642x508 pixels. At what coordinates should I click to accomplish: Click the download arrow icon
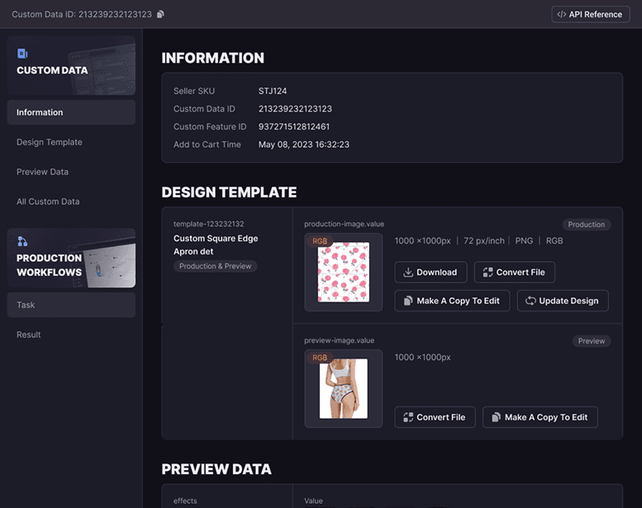408,273
